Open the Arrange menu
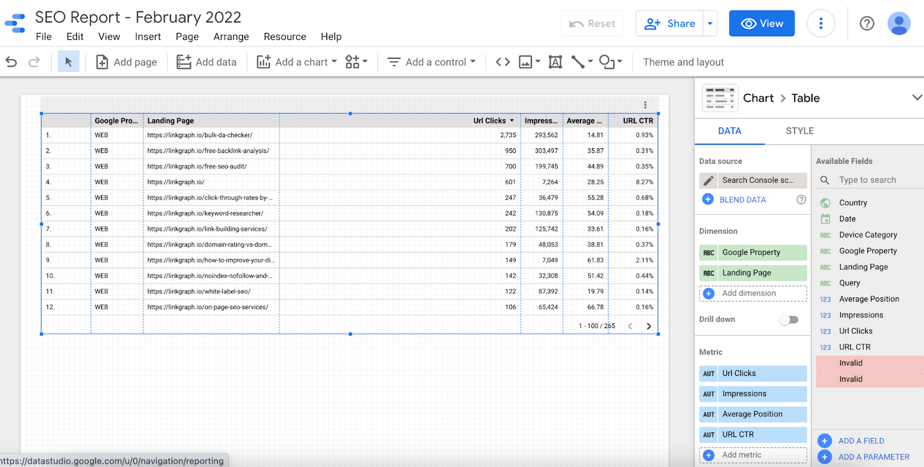Viewport: 924px width, 467px height. pos(231,37)
